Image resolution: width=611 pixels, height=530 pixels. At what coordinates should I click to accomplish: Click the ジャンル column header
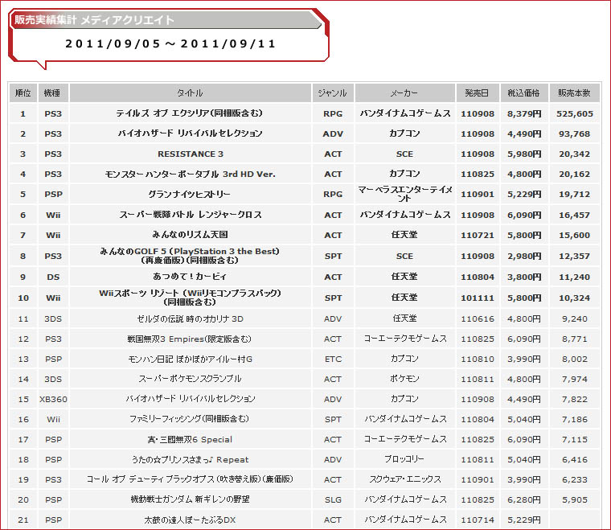click(333, 92)
